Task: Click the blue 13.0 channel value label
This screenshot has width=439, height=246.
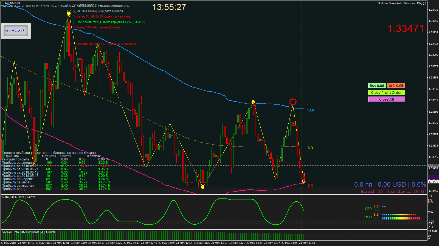Action: coord(310,110)
